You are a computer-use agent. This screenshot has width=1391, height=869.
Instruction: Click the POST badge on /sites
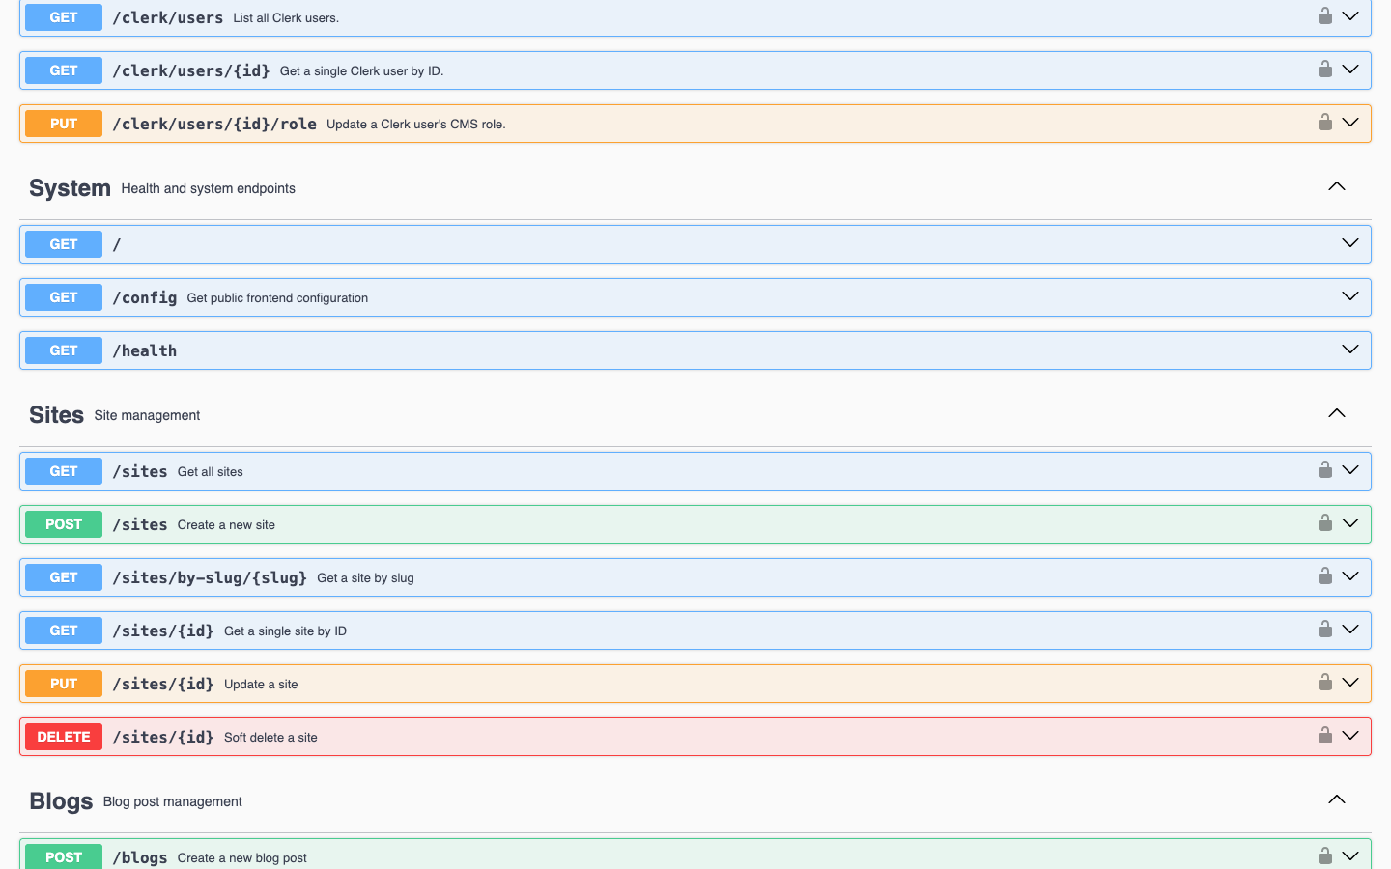(63, 523)
